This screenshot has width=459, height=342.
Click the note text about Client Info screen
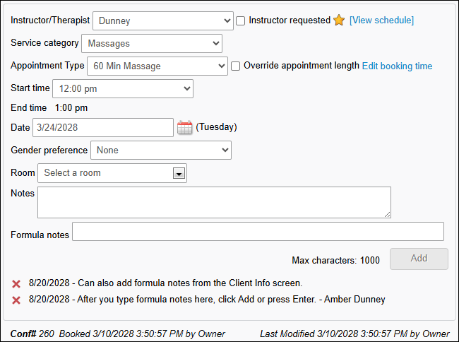(165, 283)
